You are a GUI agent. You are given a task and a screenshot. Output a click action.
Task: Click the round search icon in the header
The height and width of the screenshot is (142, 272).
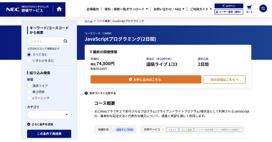(263, 8)
